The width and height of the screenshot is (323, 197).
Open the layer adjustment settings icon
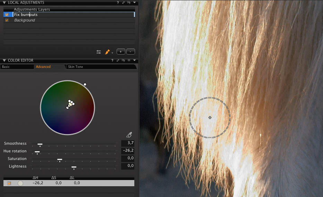pyautogui.click(x=99, y=52)
